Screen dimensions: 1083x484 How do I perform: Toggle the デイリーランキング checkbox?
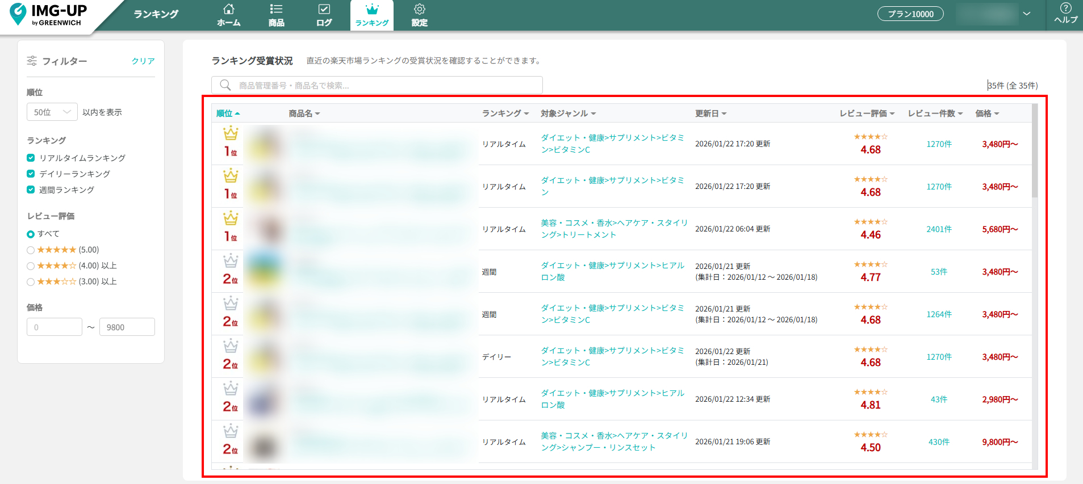click(31, 174)
